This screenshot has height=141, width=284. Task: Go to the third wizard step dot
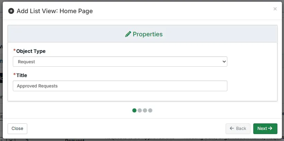click(145, 110)
